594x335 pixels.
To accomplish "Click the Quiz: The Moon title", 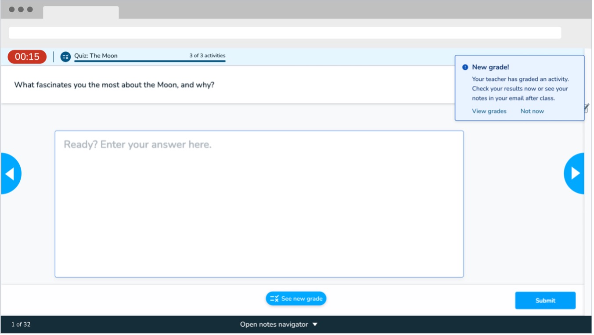I will pos(96,56).
